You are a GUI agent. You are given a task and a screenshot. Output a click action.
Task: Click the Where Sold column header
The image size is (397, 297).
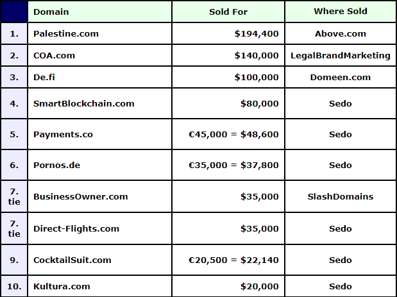(341, 12)
